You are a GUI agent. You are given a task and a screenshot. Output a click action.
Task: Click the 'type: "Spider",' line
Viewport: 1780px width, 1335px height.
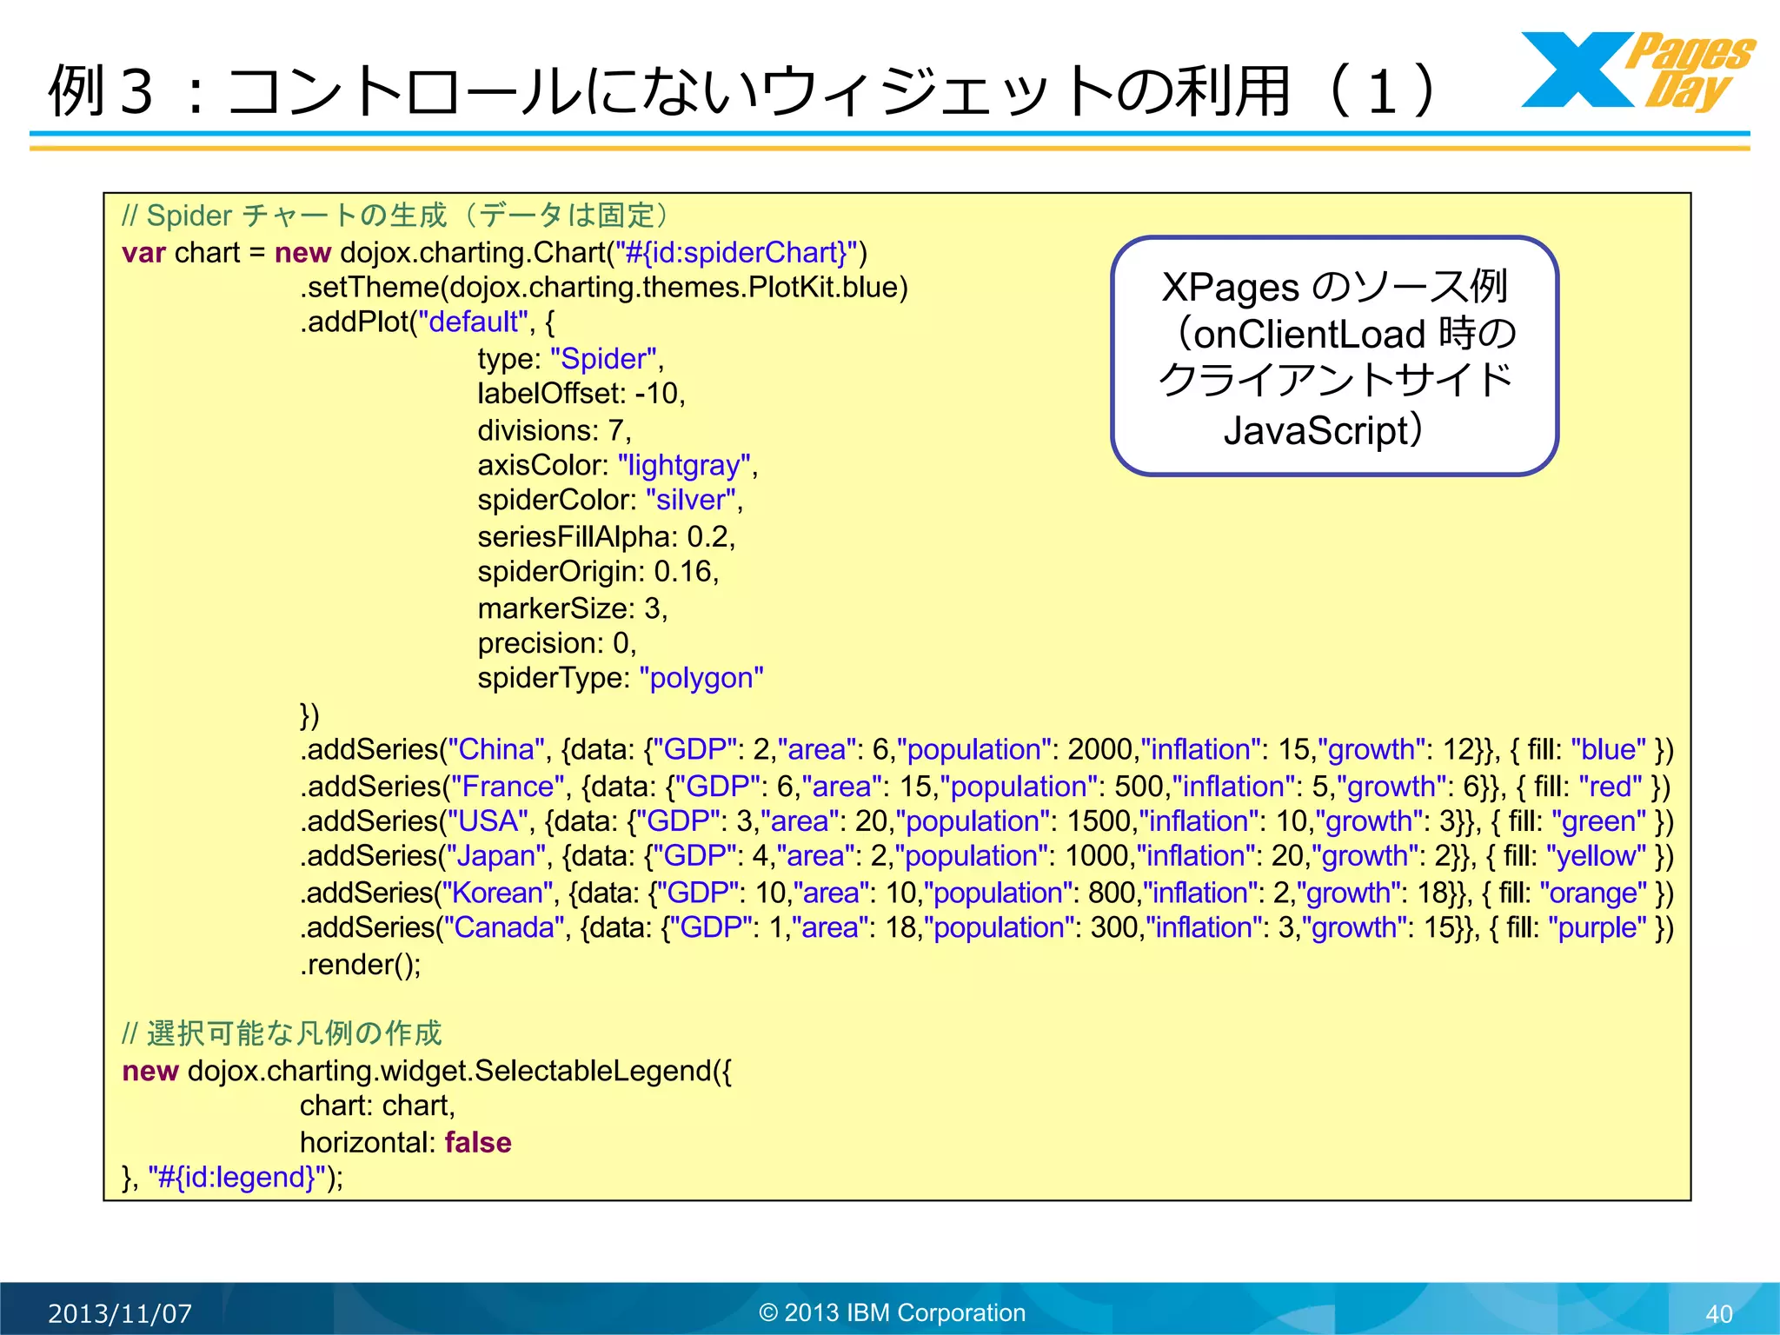(x=571, y=358)
